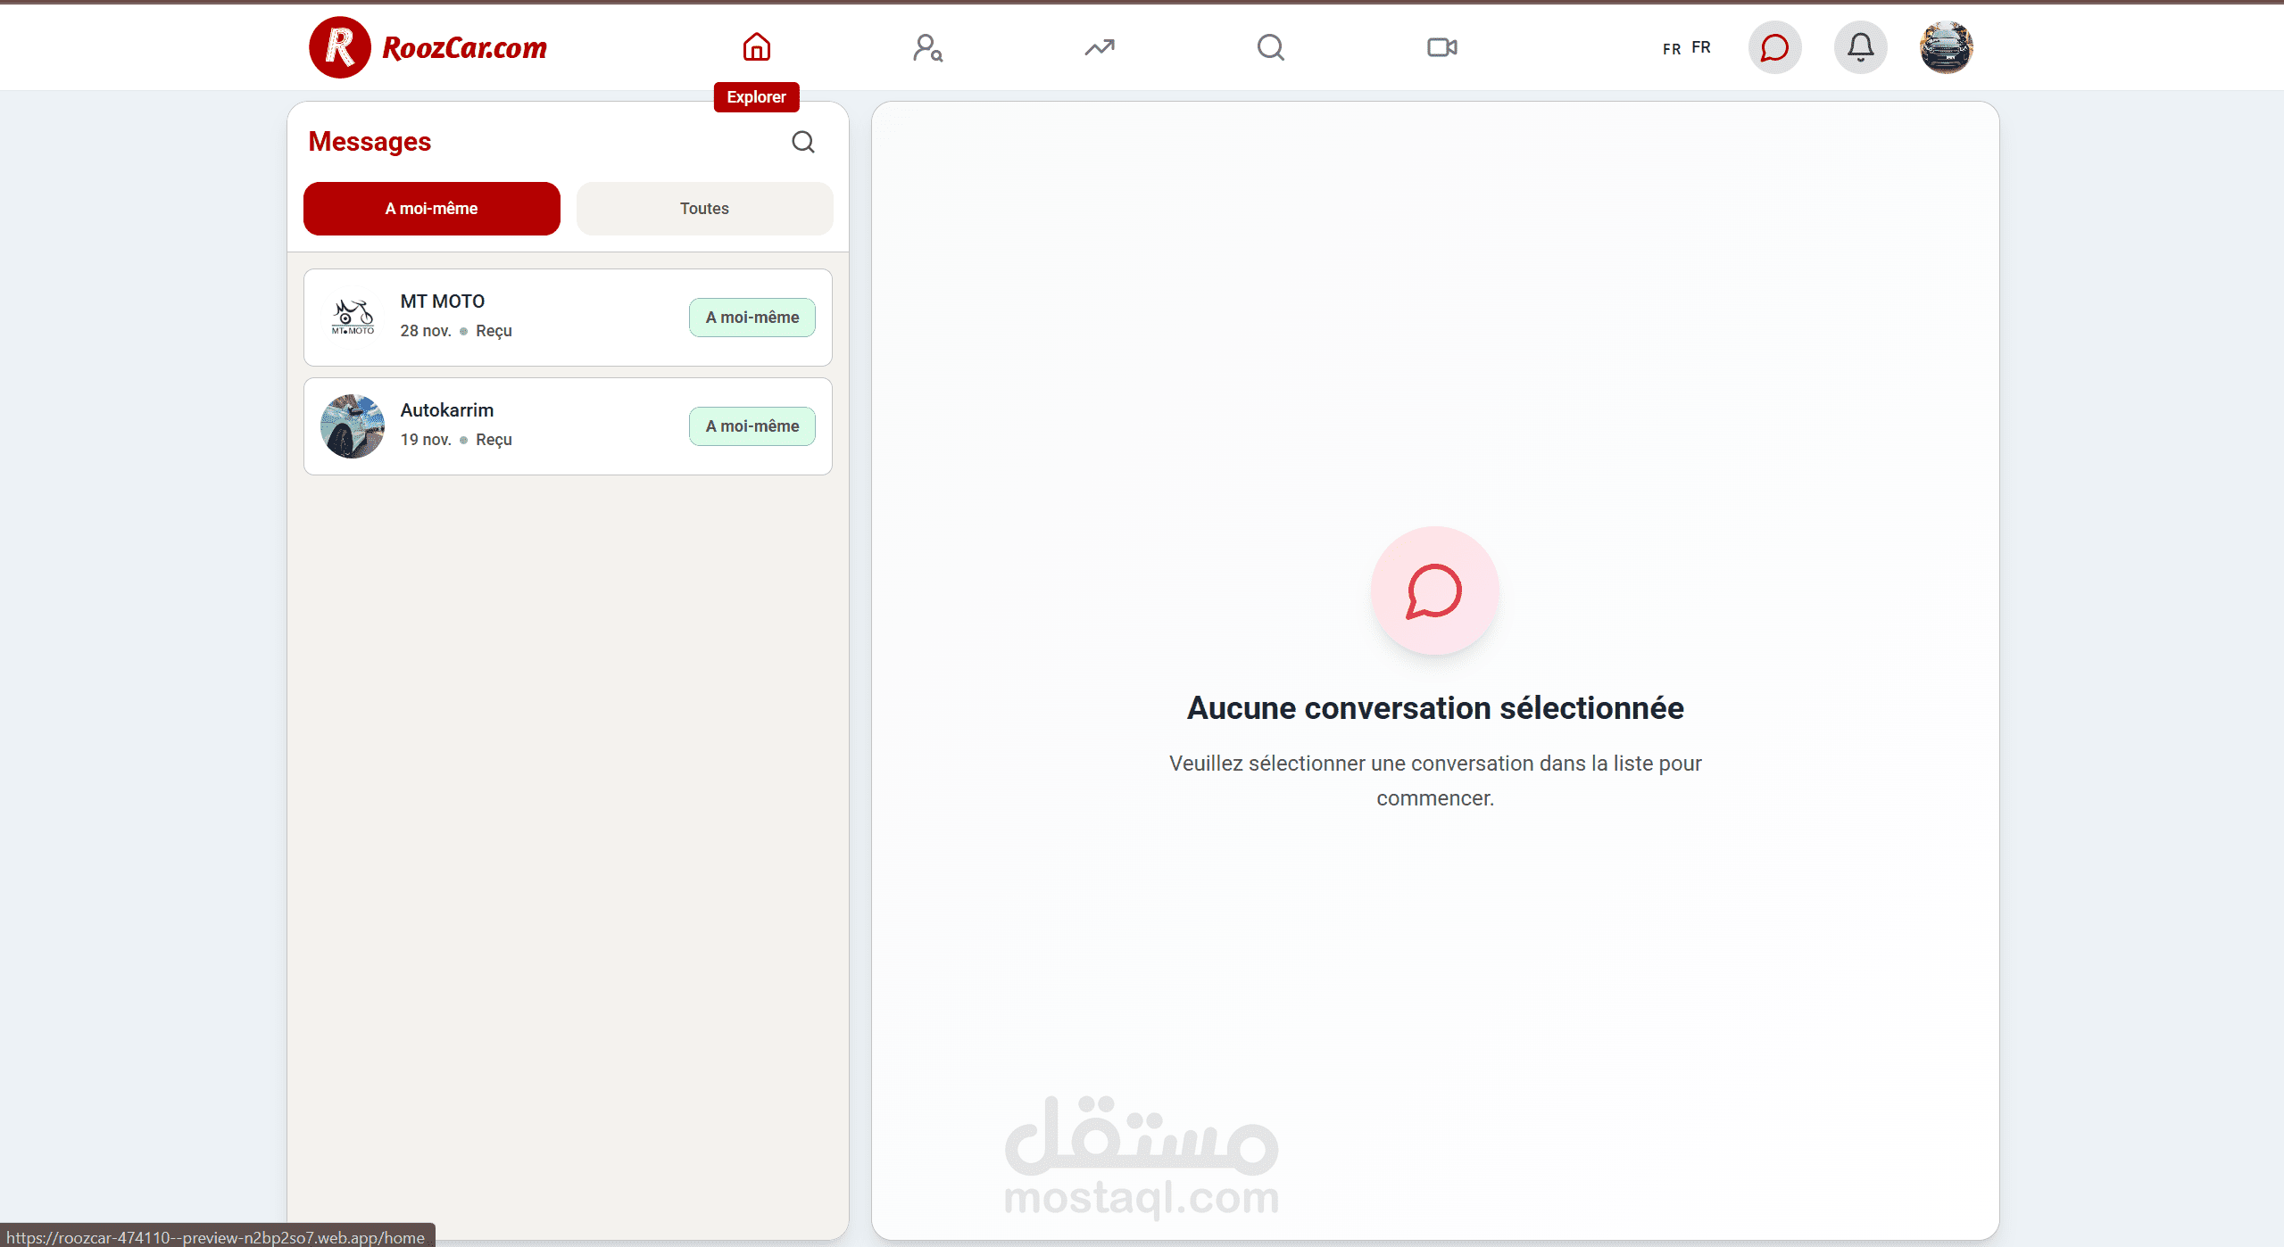
Task: Open the people search icon
Action: [927, 47]
